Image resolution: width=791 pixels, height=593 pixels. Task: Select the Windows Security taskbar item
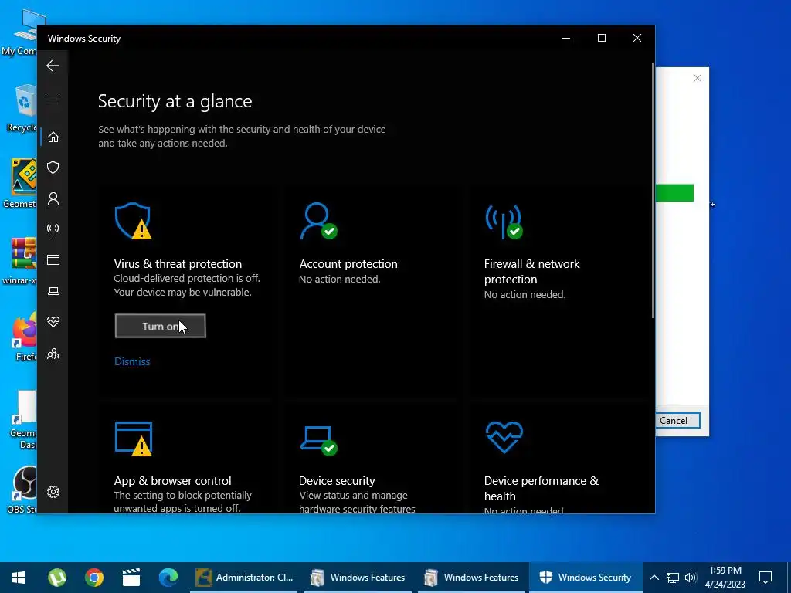586,578
